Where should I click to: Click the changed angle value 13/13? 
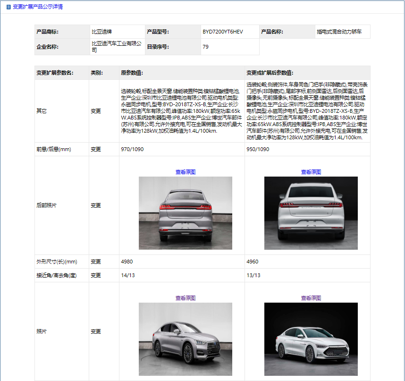tap(253, 275)
